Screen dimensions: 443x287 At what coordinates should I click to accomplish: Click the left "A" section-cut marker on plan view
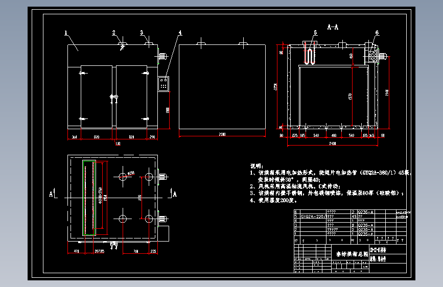click(x=51, y=195)
